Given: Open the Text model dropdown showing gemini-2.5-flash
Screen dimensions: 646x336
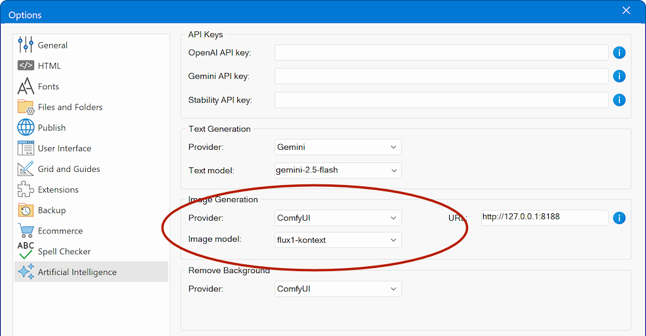Looking at the screenshot, I should click(x=338, y=171).
